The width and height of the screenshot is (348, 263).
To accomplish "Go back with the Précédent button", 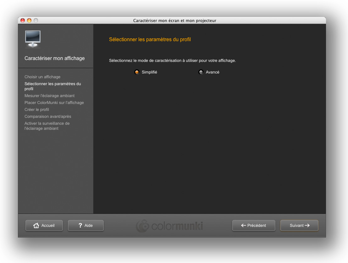I will click(x=254, y=225).
